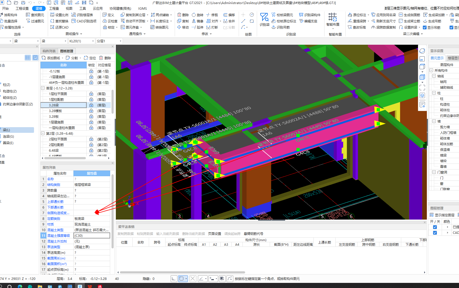The height and width of the screenshot is (288, 459).
Task: Click 显示指定图层 button
Action: click(442, 215)
